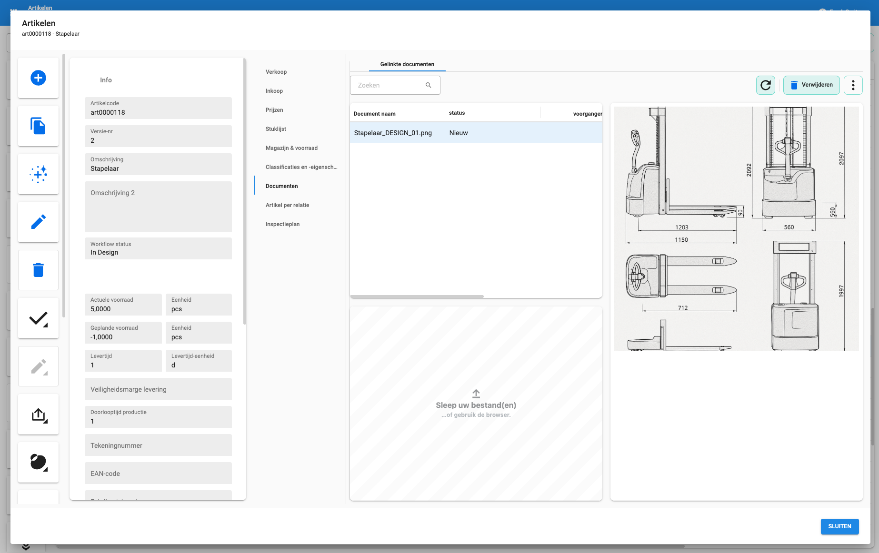
Task: Click the sparkle plus generate icon
Action: (x=38, y=174)
